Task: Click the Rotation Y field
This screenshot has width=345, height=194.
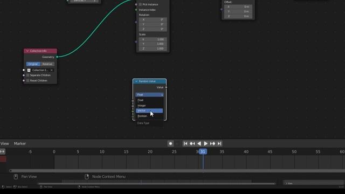Action: tap(153, 24)
